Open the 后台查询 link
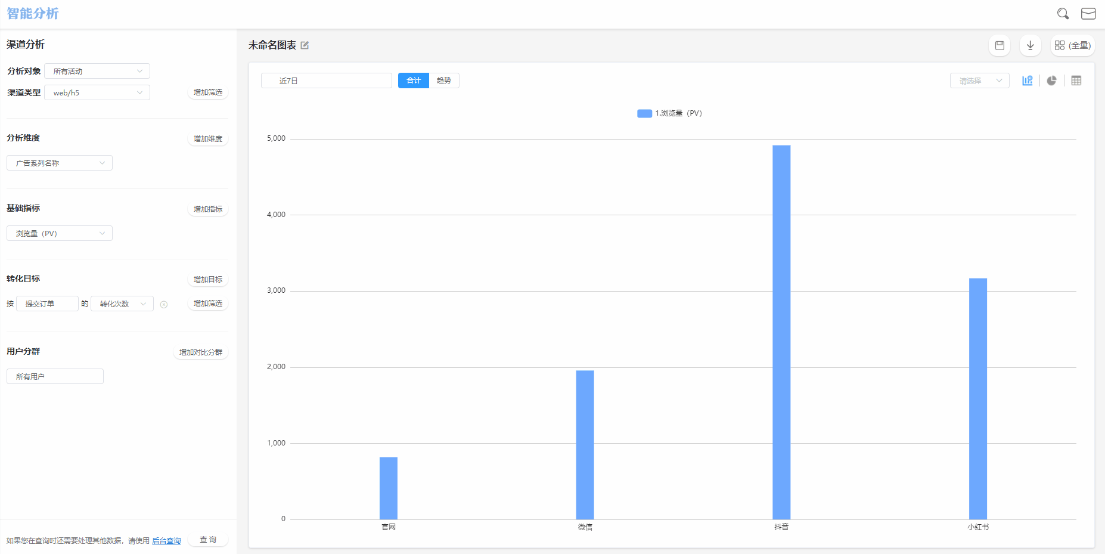This screenshot has height=554, width=1105. (x=166, y=541)
